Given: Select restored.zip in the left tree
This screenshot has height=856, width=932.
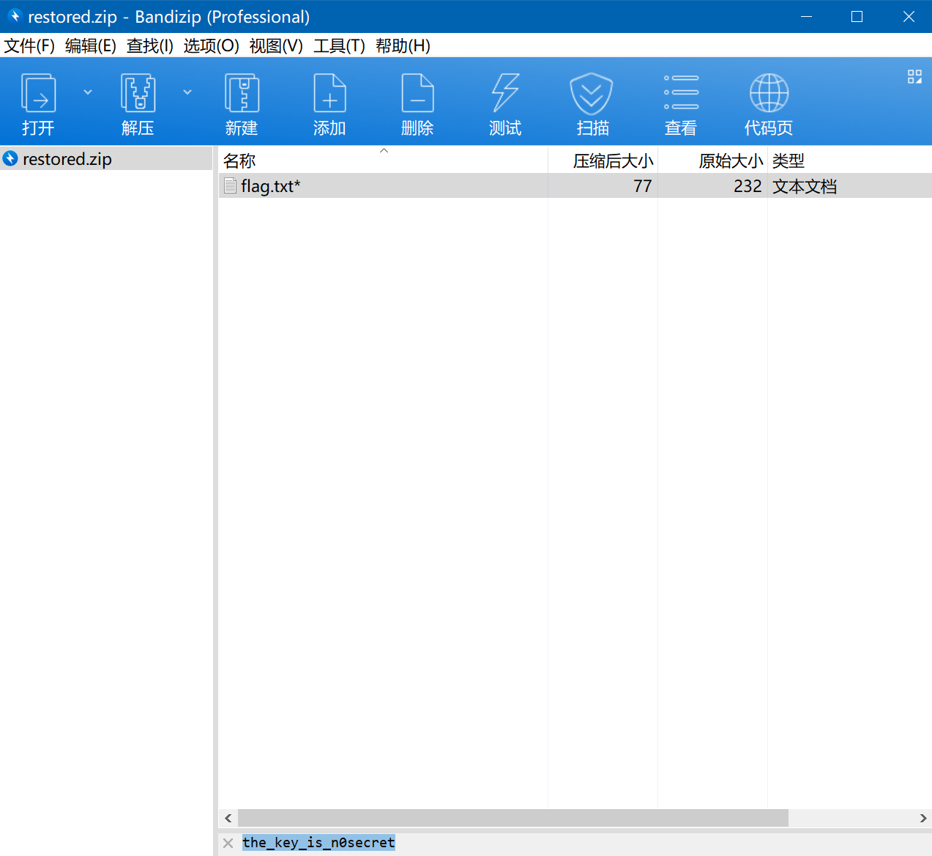Looking at the screenshot, I should (x=67, y=159).
